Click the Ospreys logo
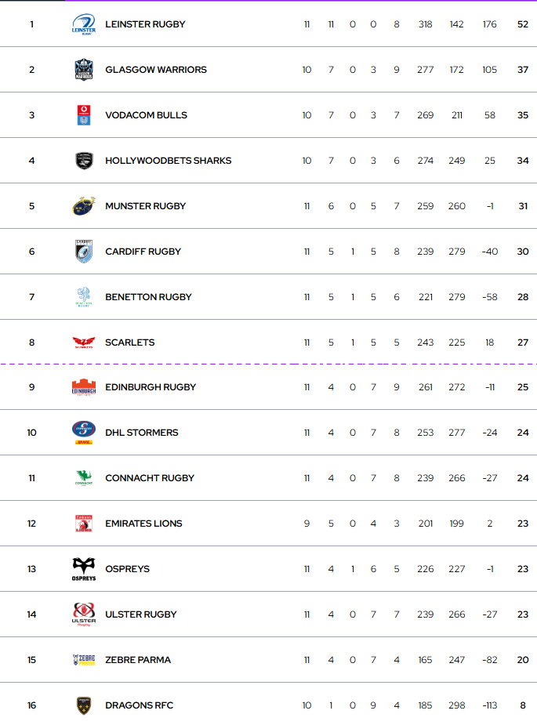Image resolution: width=537 pixels, height=725 pixels. [84, 569]
